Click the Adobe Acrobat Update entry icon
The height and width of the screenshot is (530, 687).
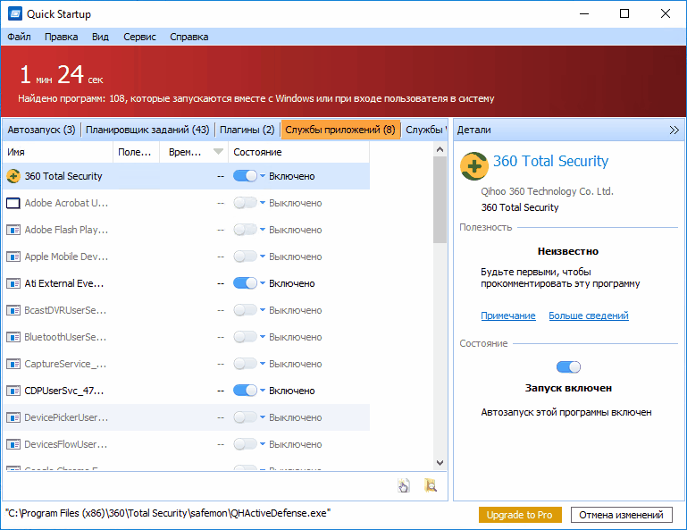13,203
